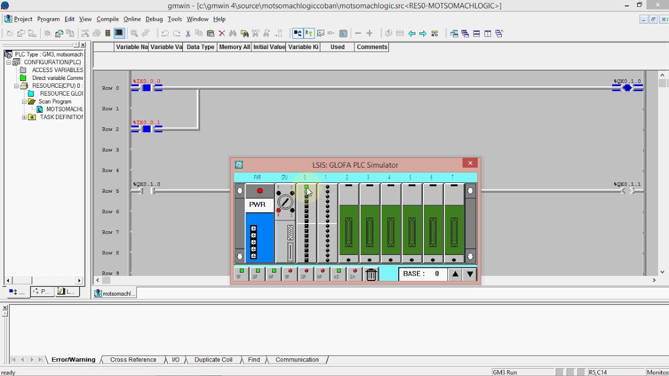Toggle the %IX0.0.1 contact on Row 2
The width and height of the screenshot is (669, 376).
(147, 129)
